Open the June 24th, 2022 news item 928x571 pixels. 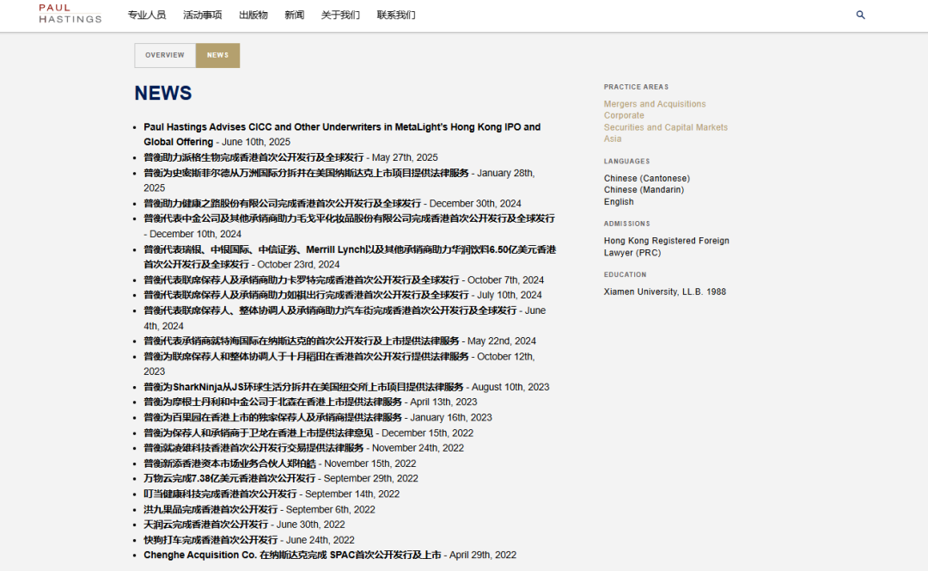click(211, 540)
